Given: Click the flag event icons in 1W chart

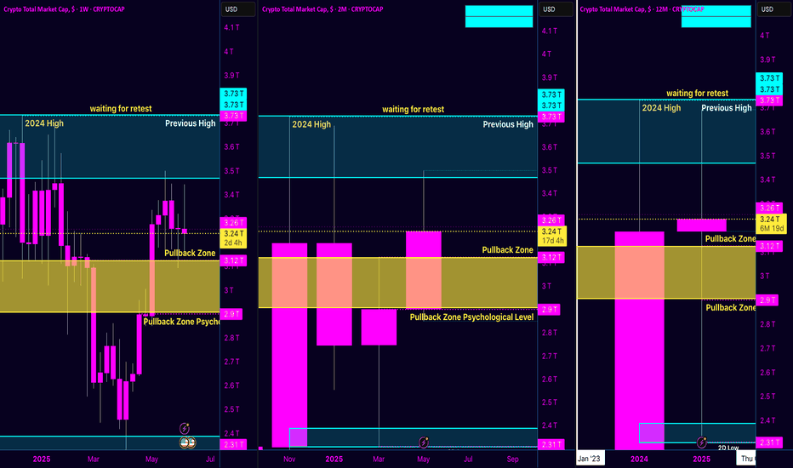Looking at the screenshot, I should tap(188, 442).
